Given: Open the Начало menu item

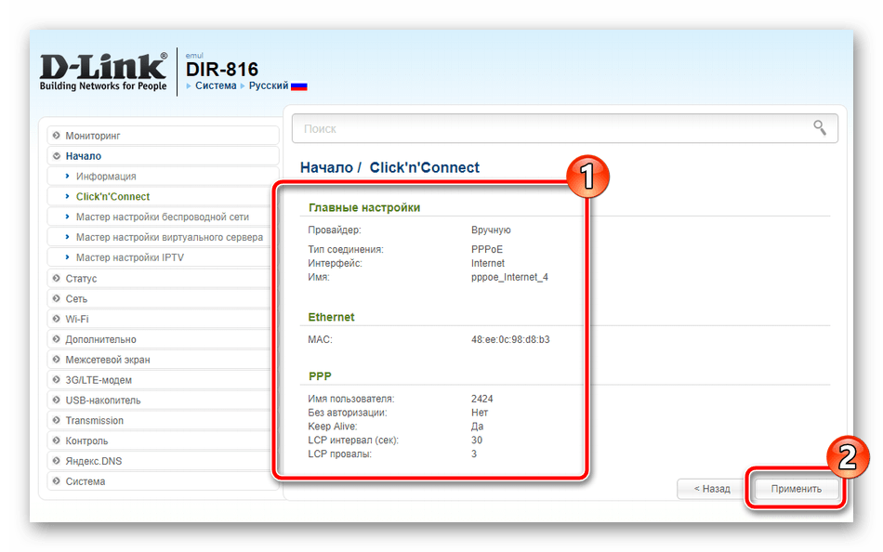Looking at the screenshot, I should [x=164, y=156].
